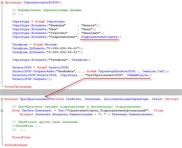
Task: Click the "ПреобразованиеJSON" string argument
Action: click(x=104, y=75)
